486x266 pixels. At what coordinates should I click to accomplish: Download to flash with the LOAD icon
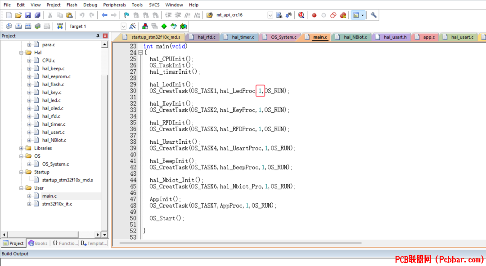click(60, 27)
